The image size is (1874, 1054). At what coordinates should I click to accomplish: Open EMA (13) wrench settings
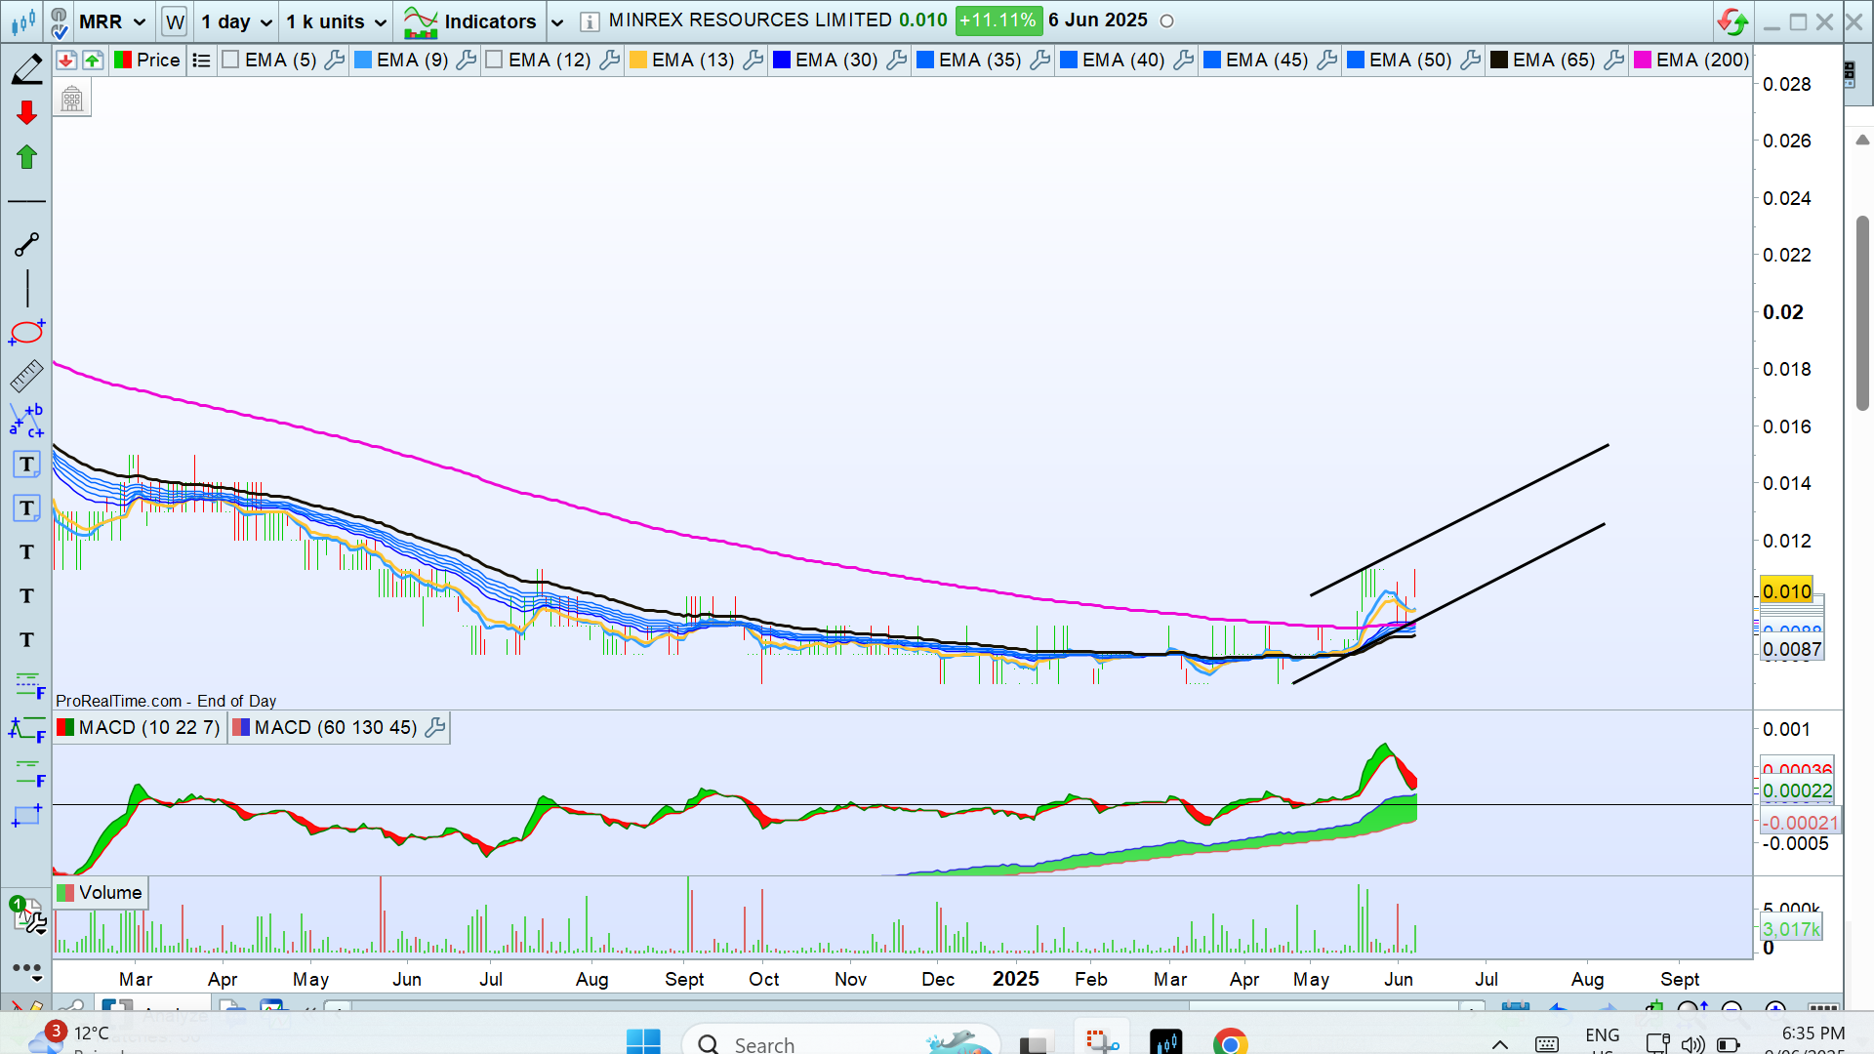pos(754,61)
